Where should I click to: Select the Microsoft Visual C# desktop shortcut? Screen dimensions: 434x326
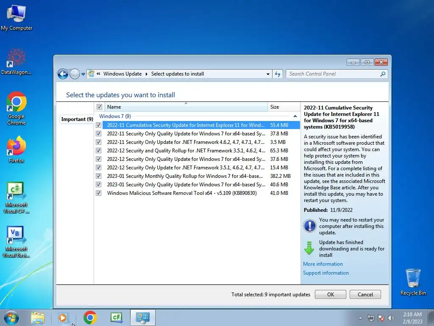tap(17, 198)
